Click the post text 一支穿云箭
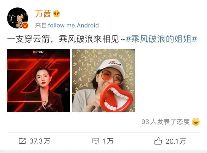207x153 pixels. coord(28,39)
